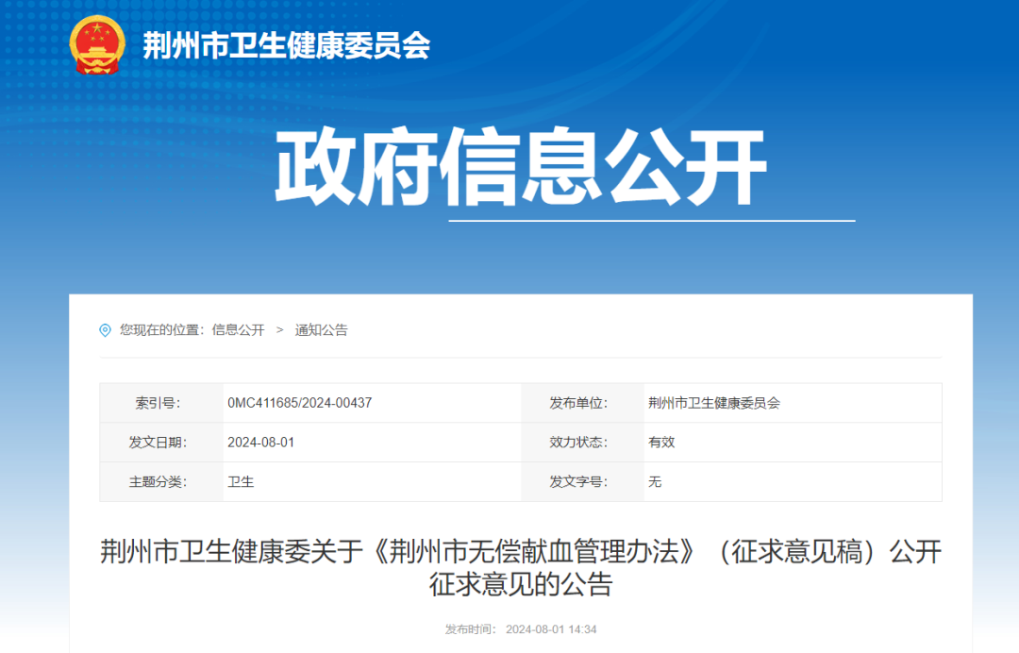
Task: Click the location pin icon in breadcrumb
Action: tap(107, 328)
